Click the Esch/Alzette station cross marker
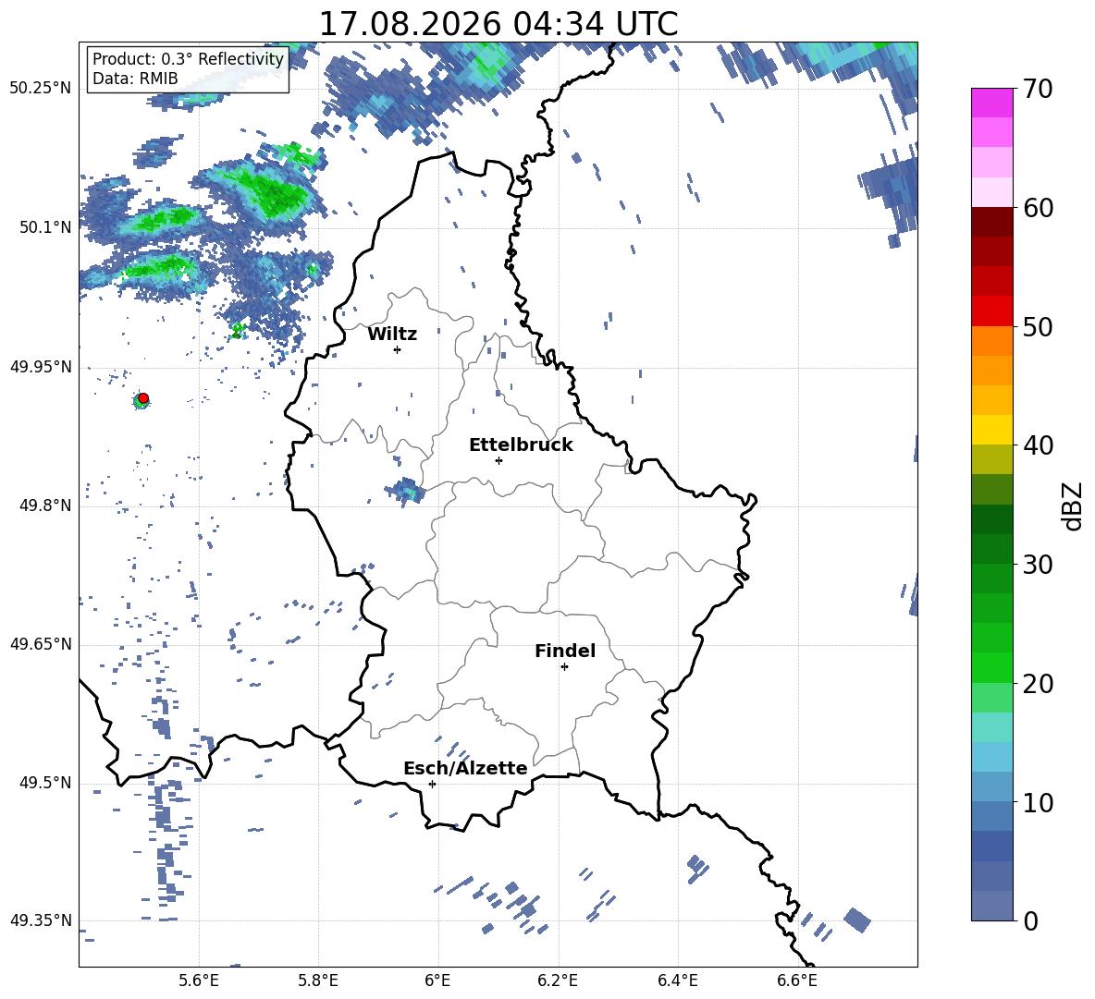 click(432, 784)
